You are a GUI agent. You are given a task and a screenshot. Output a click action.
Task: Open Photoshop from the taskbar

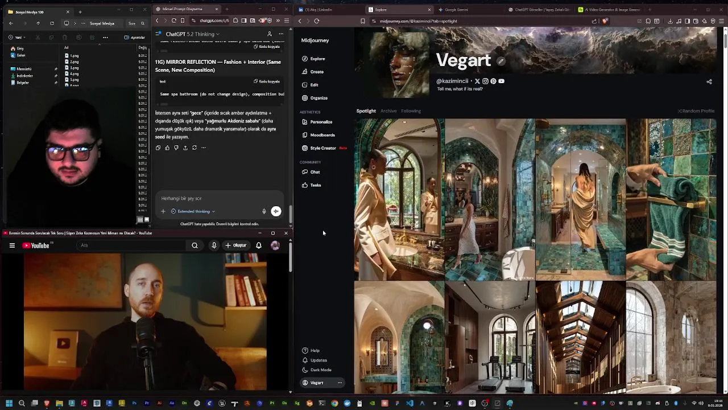point(134,404)
